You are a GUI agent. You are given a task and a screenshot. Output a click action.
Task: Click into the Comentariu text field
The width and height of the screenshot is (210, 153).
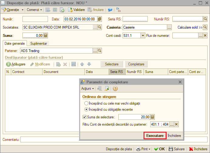[114, 140]
